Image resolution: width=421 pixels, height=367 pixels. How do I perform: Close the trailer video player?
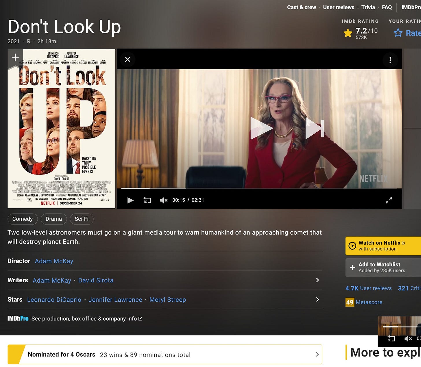click(x=128, y=60)
